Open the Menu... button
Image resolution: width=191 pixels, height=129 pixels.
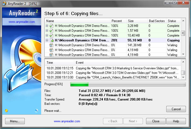pos(15,121)
